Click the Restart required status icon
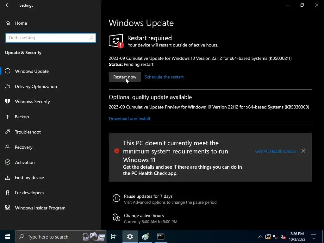This screenshot has width=324, height=243. click(x=116, y=41)
